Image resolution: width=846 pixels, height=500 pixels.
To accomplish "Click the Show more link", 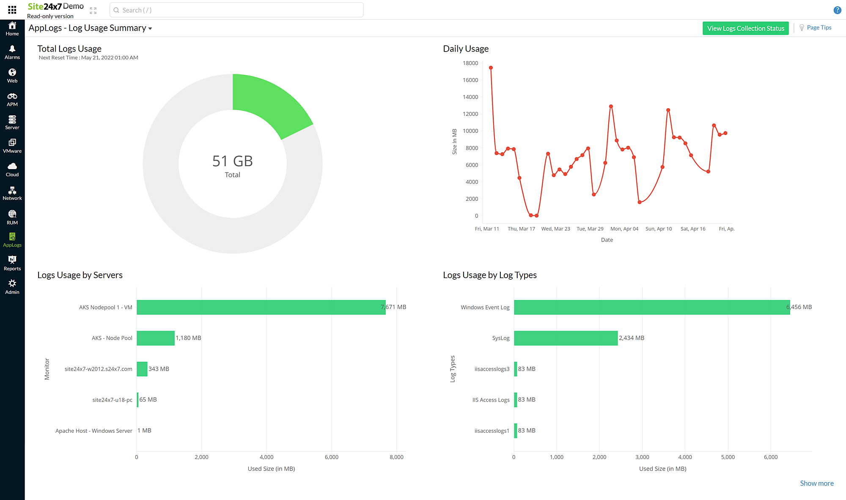I will tap(816, 483).
